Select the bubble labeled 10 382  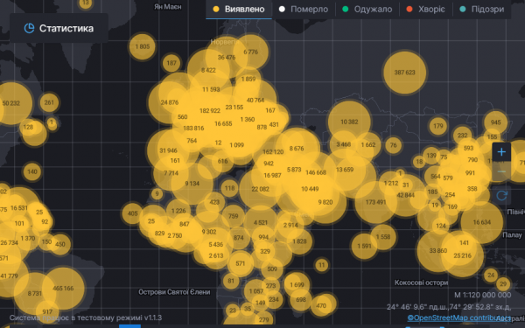pyautogui.click(x=349, y=122)
